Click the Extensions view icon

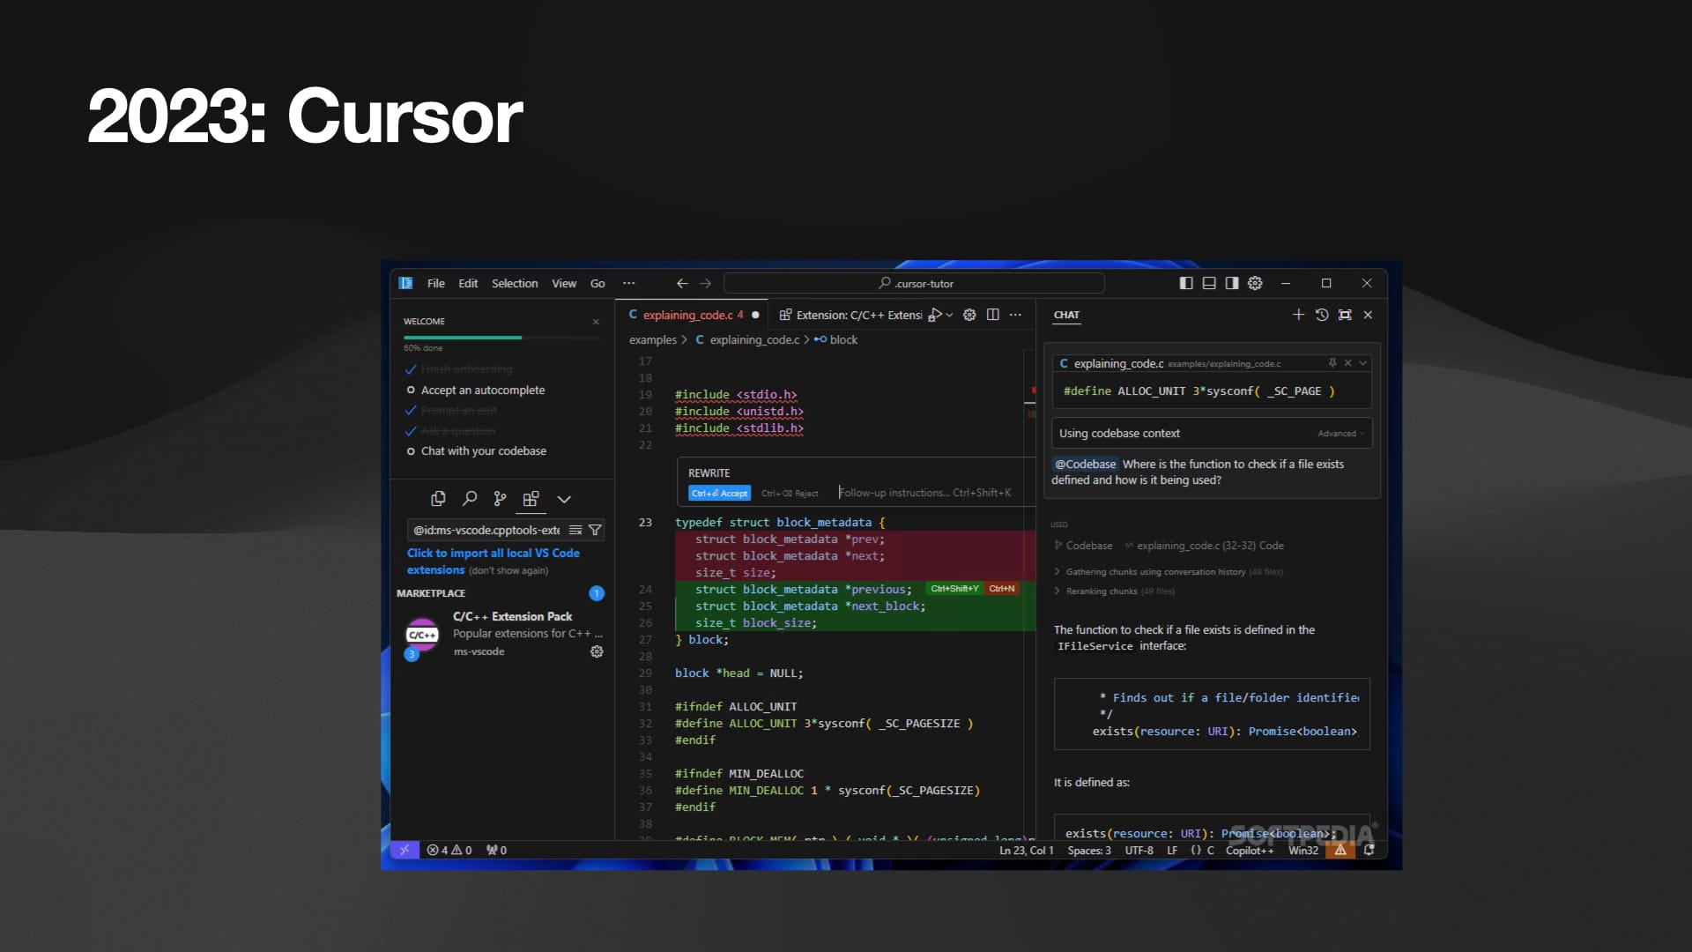pyautogui.click(x=531, y=499)
